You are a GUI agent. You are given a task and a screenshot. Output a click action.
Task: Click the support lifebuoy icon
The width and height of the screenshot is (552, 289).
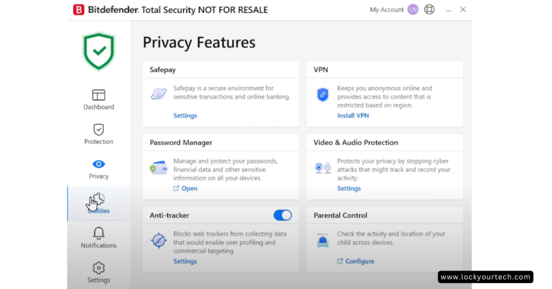429,10
